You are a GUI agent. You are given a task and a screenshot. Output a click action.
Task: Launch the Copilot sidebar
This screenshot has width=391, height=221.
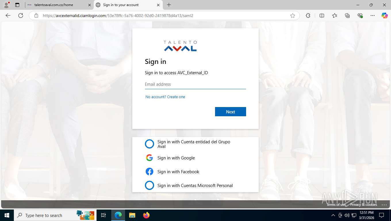[x=384, y=16]
